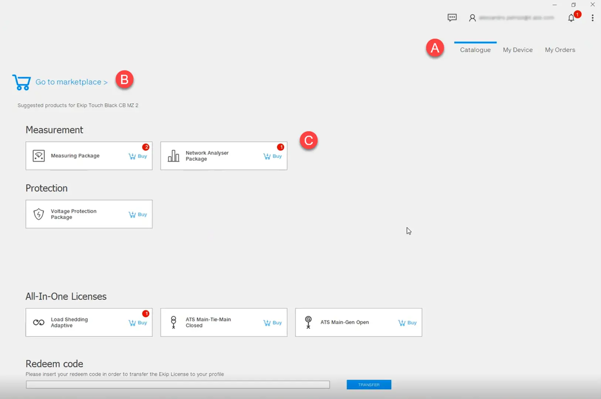Buy the Network Analyser Package
Image resolution: width=601 pixels, height=399 pixels.
click(x=272, y=156)
